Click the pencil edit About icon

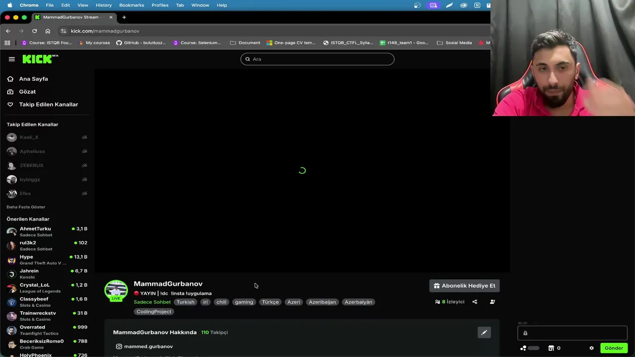[484, 333]
